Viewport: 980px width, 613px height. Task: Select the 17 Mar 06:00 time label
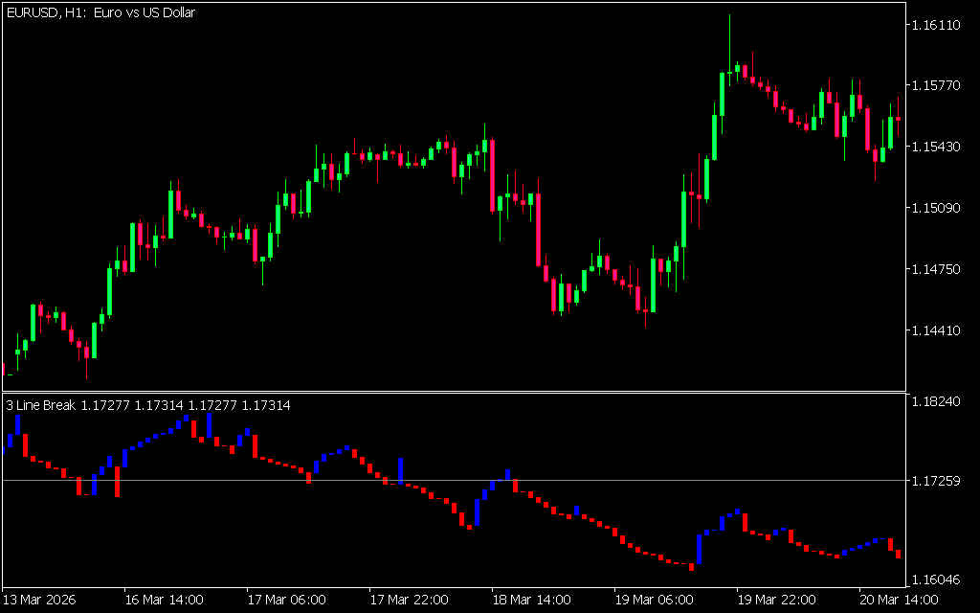click(286, 600)
